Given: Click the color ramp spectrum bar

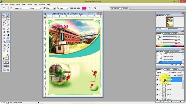Looking at the screenshot, I should [170, 46].
